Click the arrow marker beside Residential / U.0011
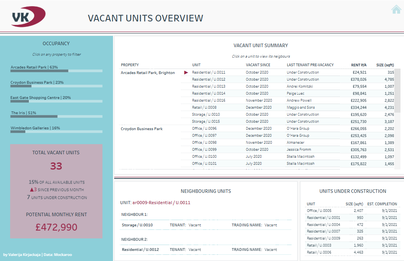Image resolution: width=404 pixels, height=261 pixels. pos(186,72)
